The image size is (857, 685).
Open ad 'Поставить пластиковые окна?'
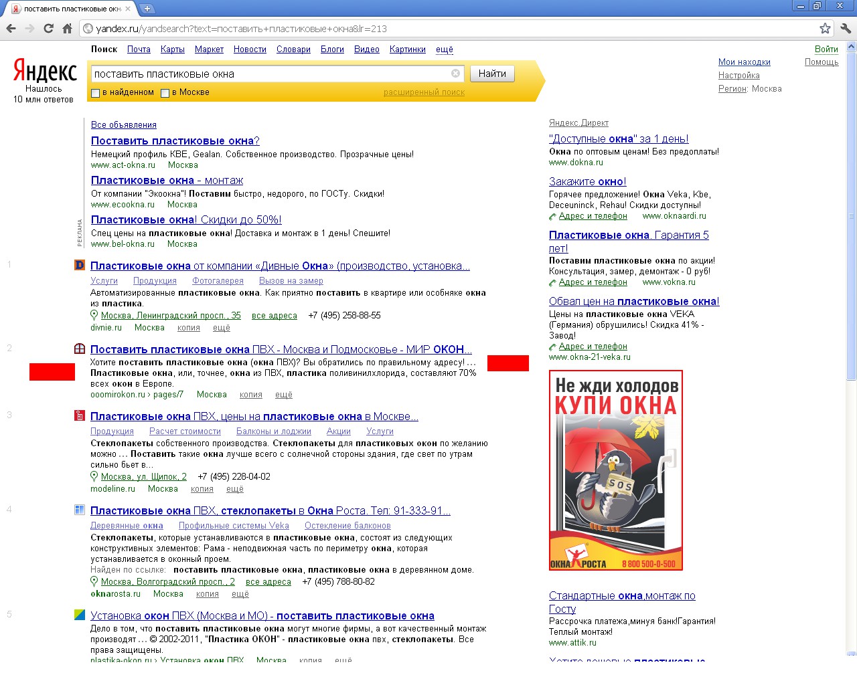[175, 140]
